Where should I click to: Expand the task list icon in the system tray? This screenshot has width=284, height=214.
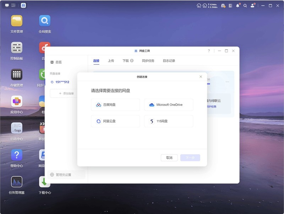click(x=230, y=5)
